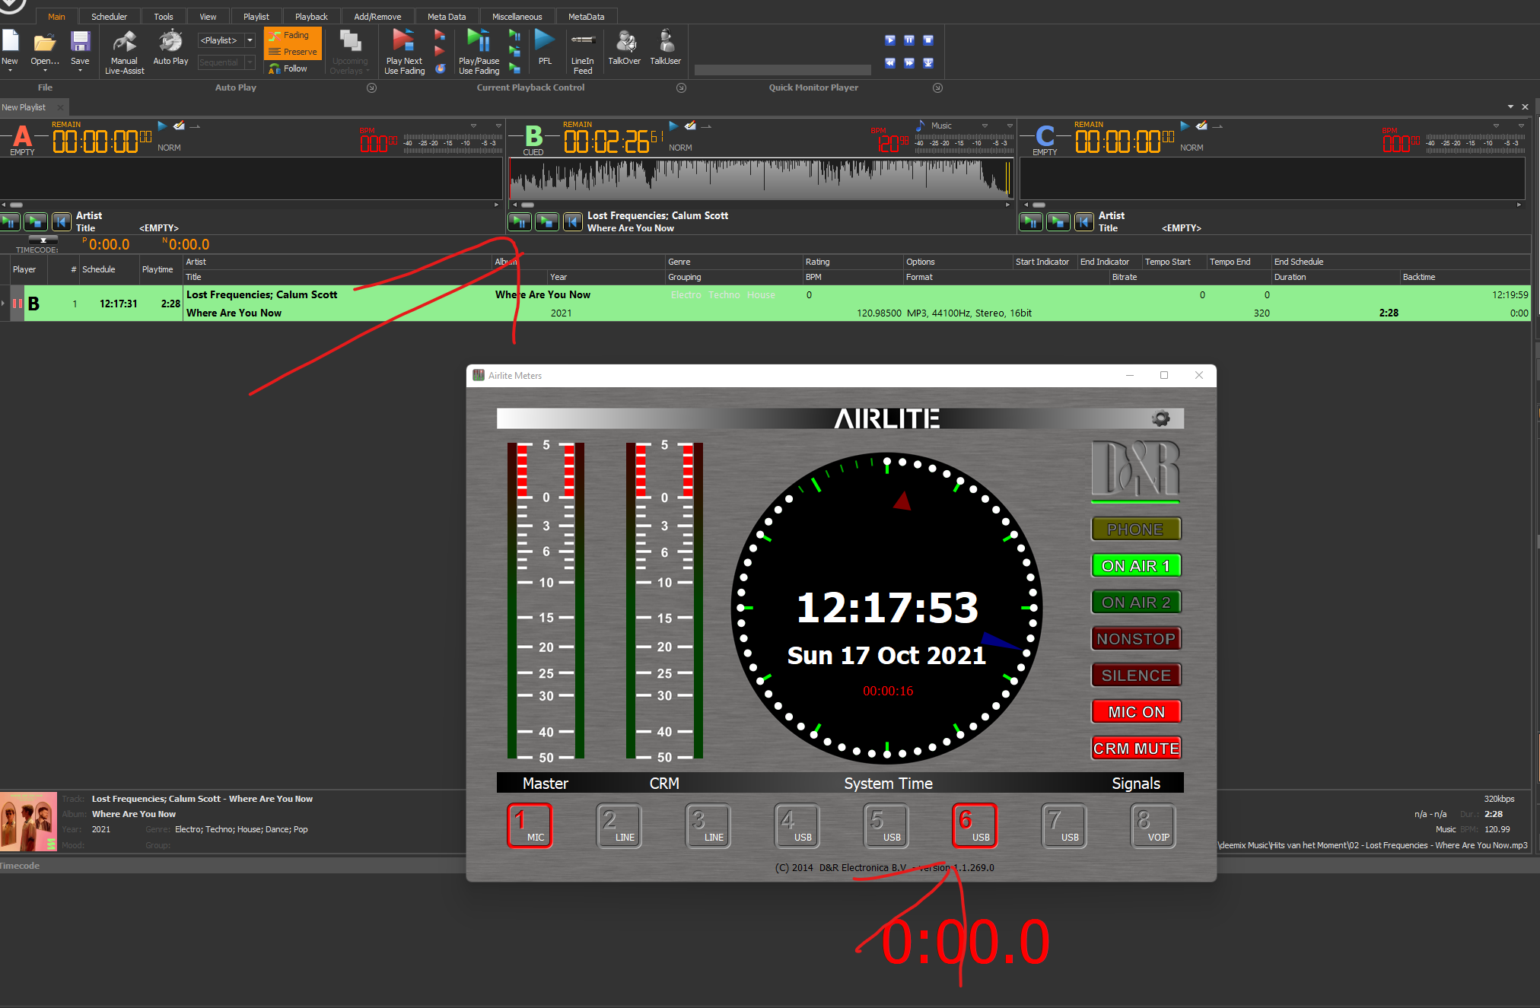Open the Playback ribbon tab
Image resolution: width=1540 pixels, height=1008 pixels.
311,17
